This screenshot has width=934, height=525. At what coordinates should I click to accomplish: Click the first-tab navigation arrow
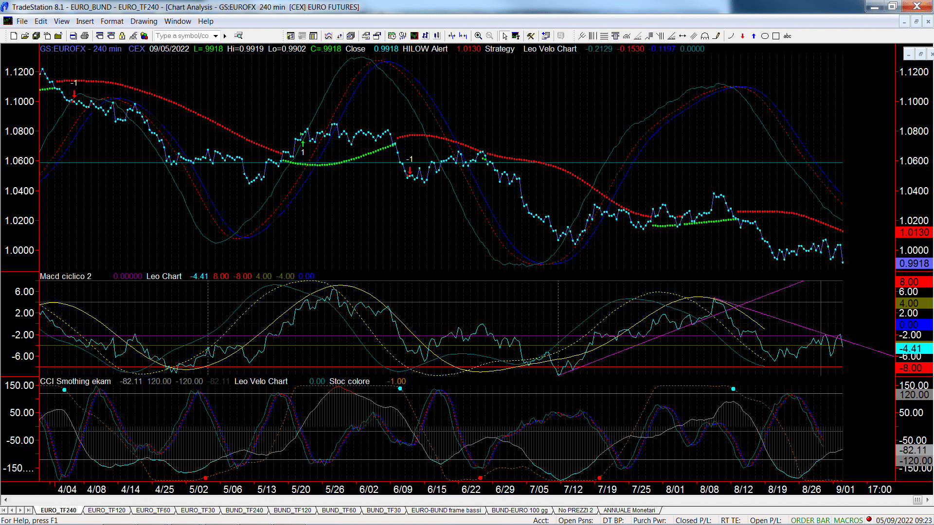(4, 510)
